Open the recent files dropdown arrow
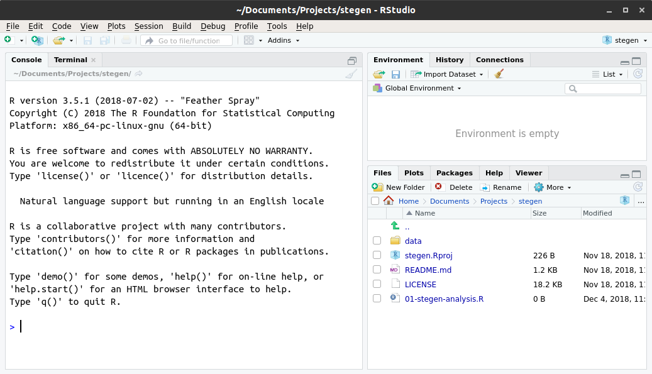This screenshot has width=652, height=374. point(71,41)
